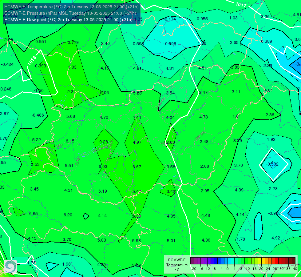This screenshot has height=277, width=301.
Task: Click the 2.95 temperature value
Action: [205, 191]
